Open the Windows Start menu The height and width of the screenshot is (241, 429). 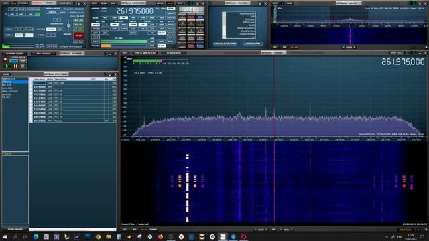point(5,236)
